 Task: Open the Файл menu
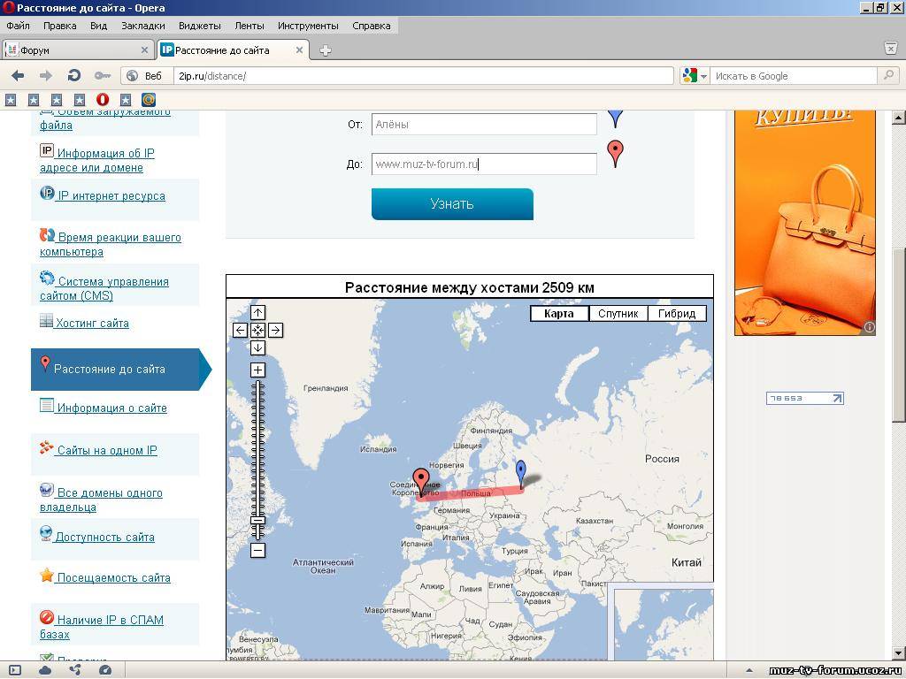19,26
